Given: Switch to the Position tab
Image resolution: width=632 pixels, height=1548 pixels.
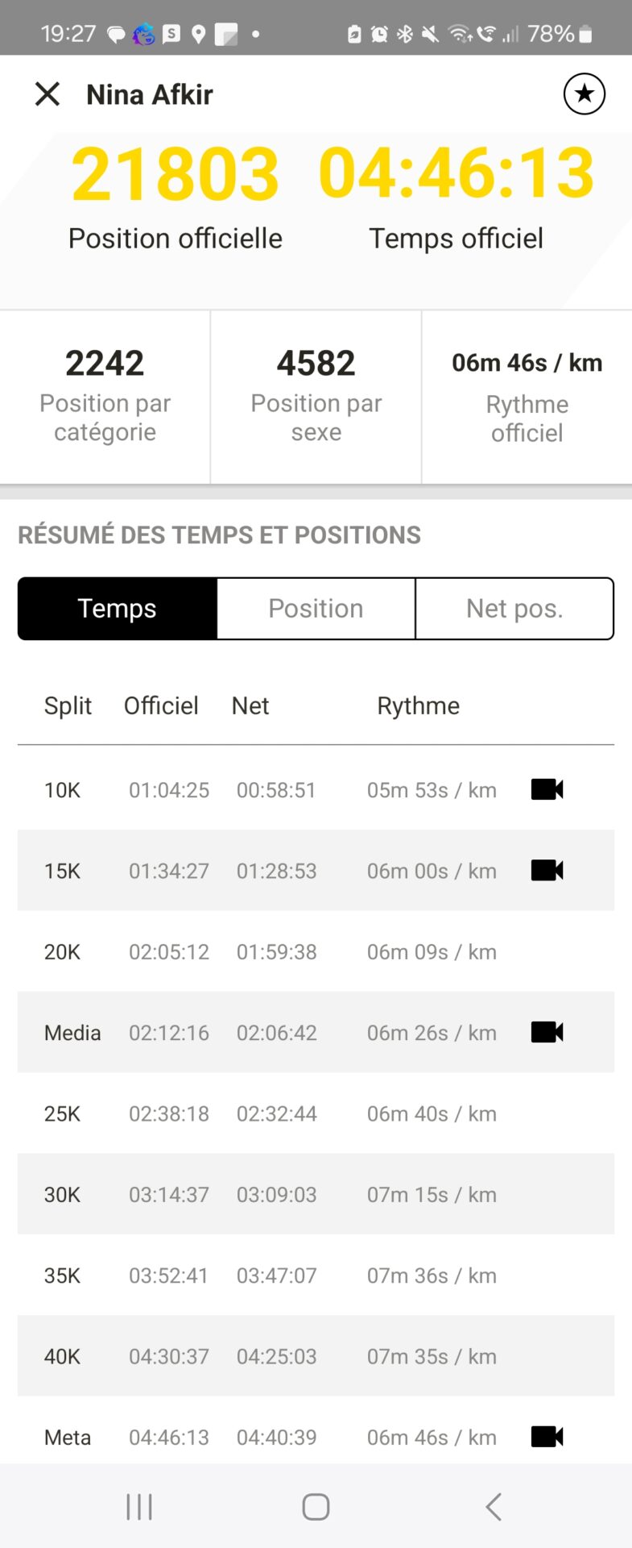Looking at the screenshot, I should click(316, 609).
